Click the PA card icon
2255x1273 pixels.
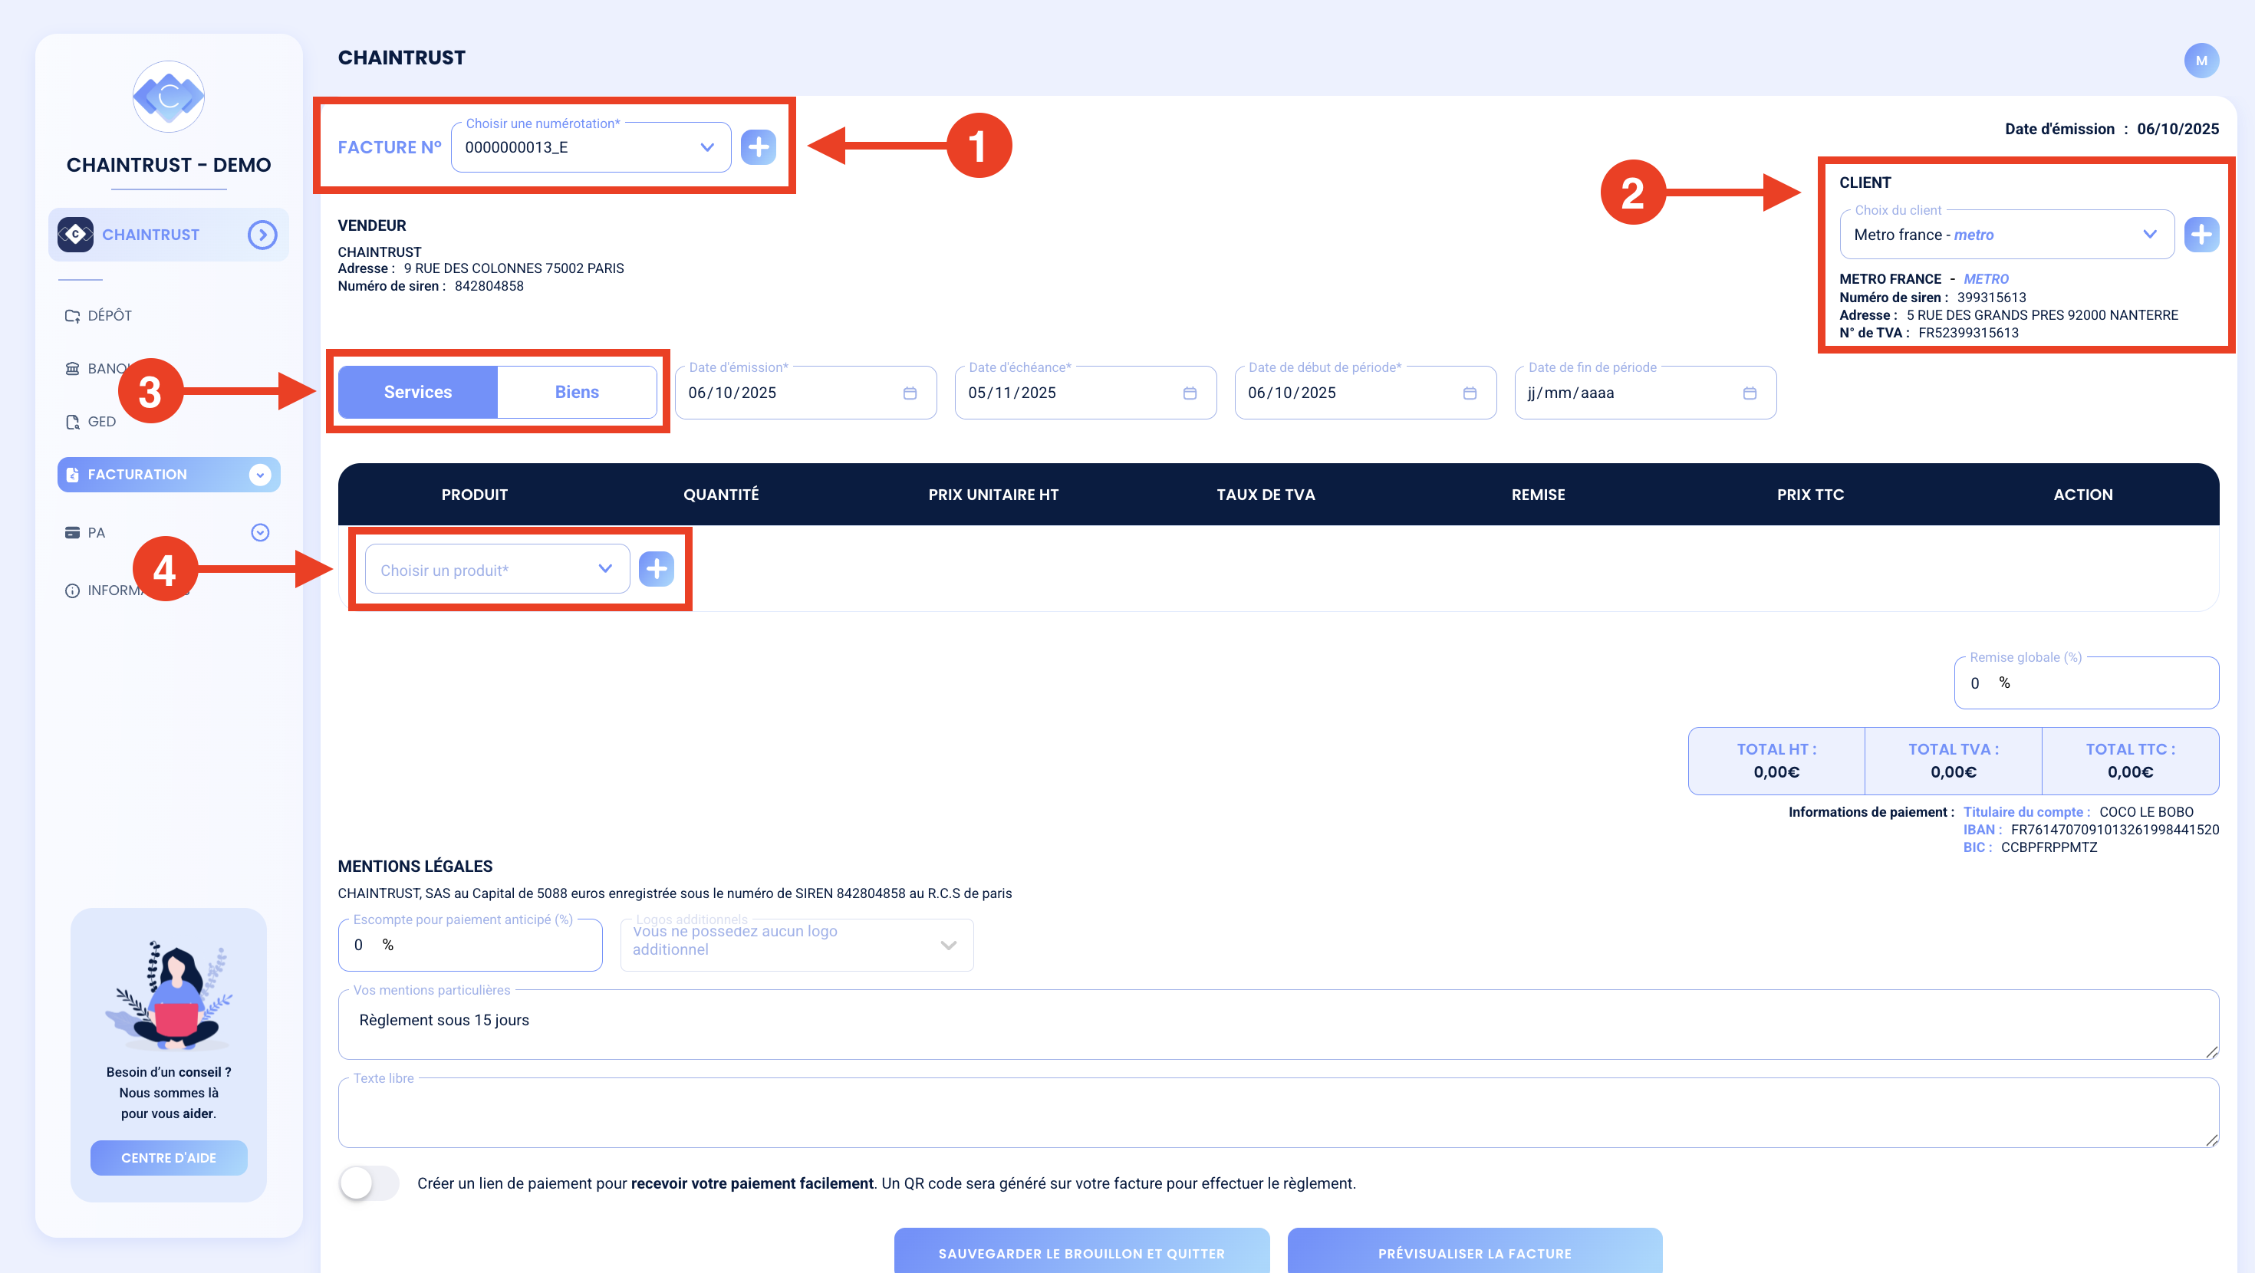tap(72, 532)
